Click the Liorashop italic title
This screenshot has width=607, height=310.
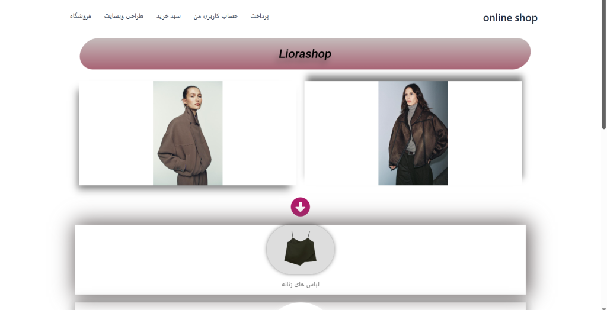[305, 54]
